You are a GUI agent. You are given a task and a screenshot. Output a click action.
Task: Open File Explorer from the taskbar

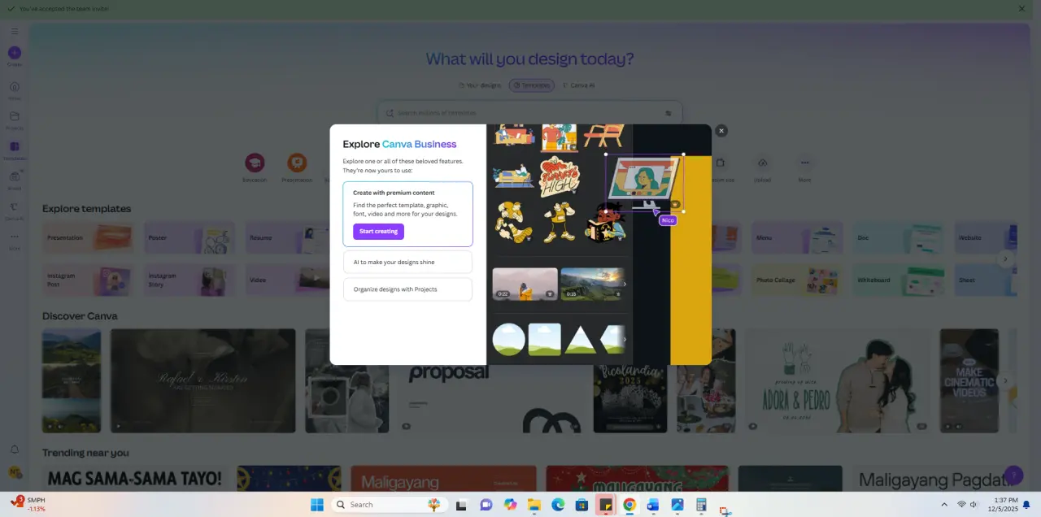pyautogui.click(x=534, y=505)
